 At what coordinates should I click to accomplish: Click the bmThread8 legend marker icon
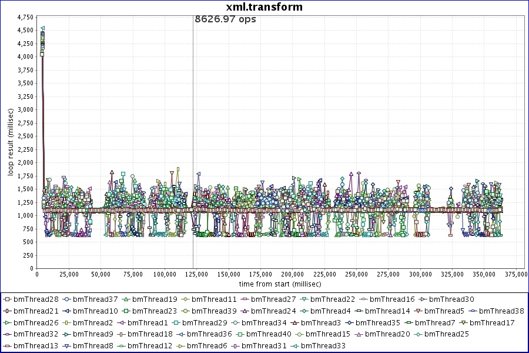click(66, 346)
